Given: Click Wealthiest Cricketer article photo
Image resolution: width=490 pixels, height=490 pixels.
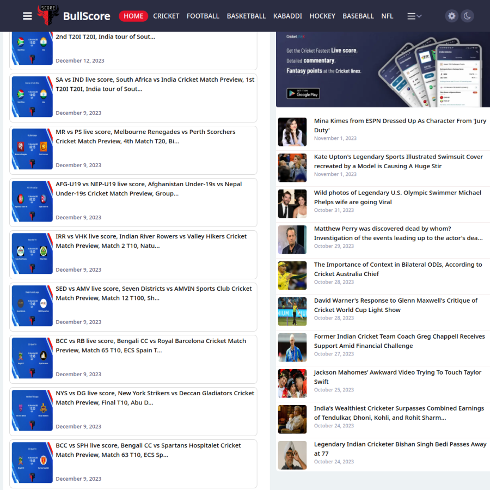Looking at the screenshot, I should click(x=292, y=419).
